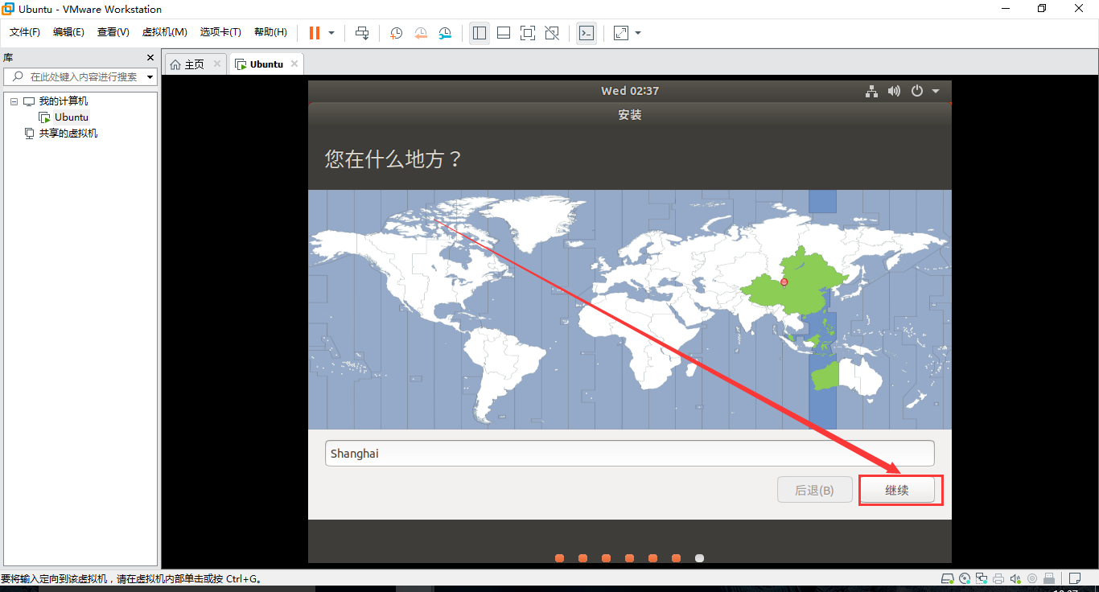
Task: Click the 后退(B) button in installer
Action: click(814, 490)
